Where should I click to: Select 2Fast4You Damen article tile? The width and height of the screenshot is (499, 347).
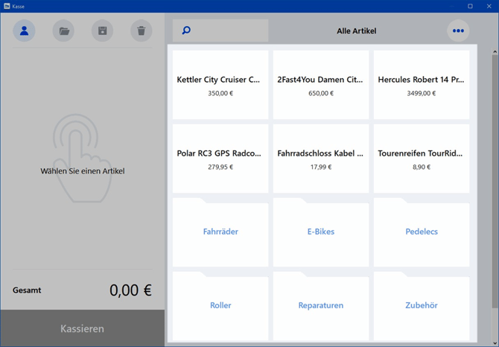coord(321,85)
